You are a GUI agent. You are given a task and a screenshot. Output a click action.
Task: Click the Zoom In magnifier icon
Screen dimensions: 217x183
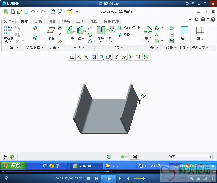pos(79,57)
